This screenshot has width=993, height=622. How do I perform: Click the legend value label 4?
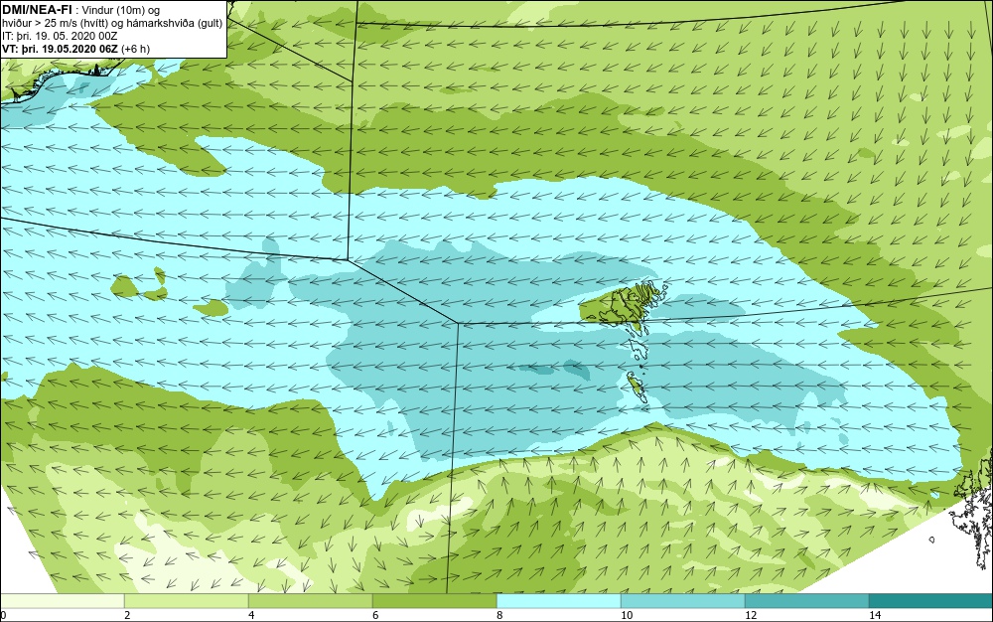(x=251, y=615)
